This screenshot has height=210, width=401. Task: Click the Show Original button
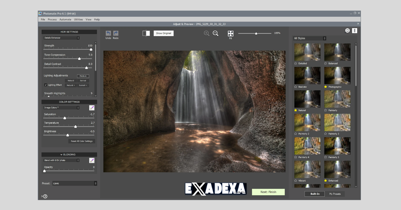click(163, 33)
